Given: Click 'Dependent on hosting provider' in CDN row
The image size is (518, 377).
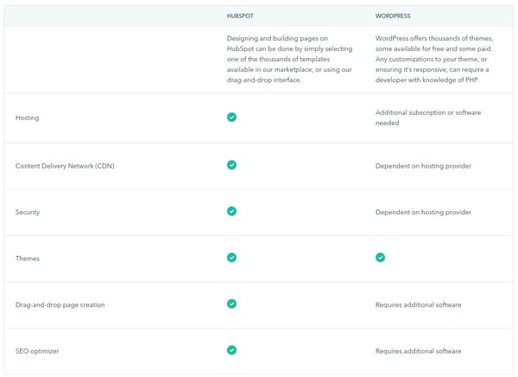Looking at the screenshot, I should click(x=423, y=166).
